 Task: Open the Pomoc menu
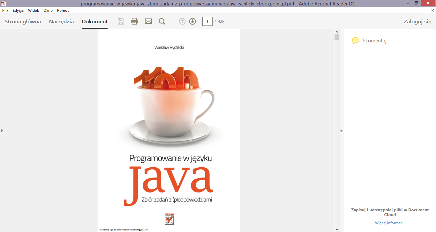click(63, 11)
